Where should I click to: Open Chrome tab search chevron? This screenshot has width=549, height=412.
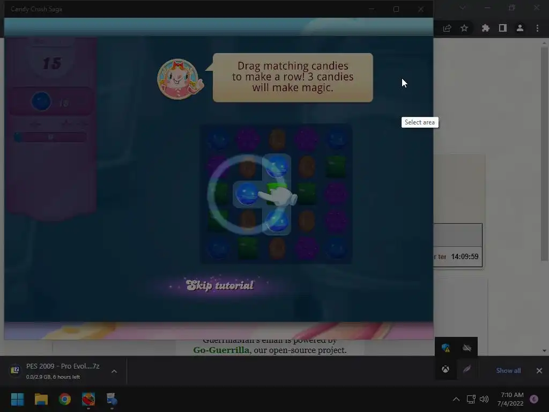463,8
